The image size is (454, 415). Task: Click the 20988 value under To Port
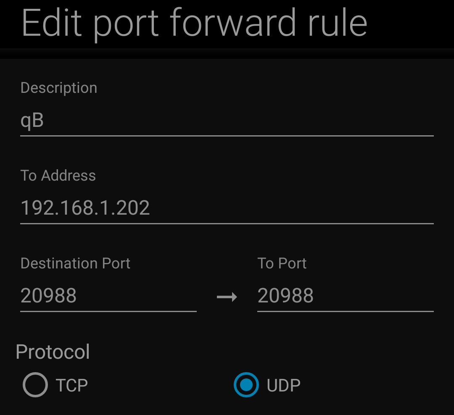tap(285, 296)
